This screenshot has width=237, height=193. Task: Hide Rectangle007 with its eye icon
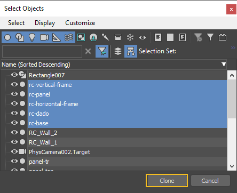14,75
